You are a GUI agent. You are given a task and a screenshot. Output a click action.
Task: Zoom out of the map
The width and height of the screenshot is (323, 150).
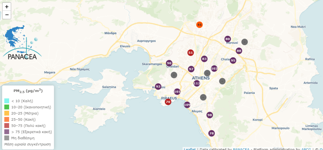click(7, 15)
